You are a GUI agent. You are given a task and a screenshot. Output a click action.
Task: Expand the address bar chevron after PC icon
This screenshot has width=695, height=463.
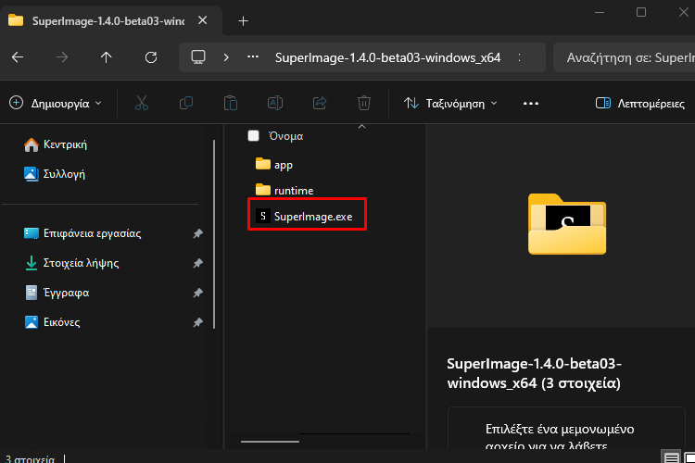pos(226,57)
